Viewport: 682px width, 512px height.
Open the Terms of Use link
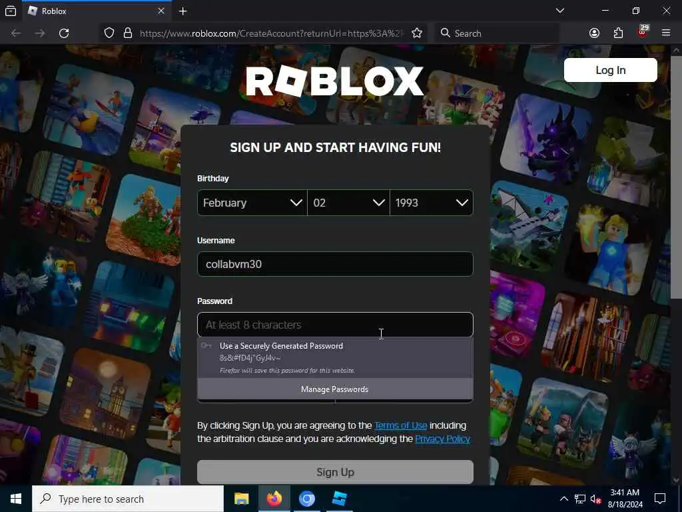pos(400,425)
